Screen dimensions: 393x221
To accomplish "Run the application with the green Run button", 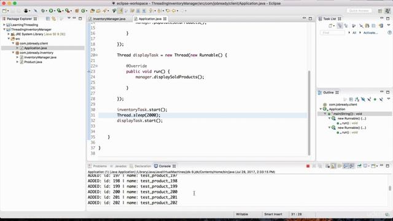I will tap(51, 11).
